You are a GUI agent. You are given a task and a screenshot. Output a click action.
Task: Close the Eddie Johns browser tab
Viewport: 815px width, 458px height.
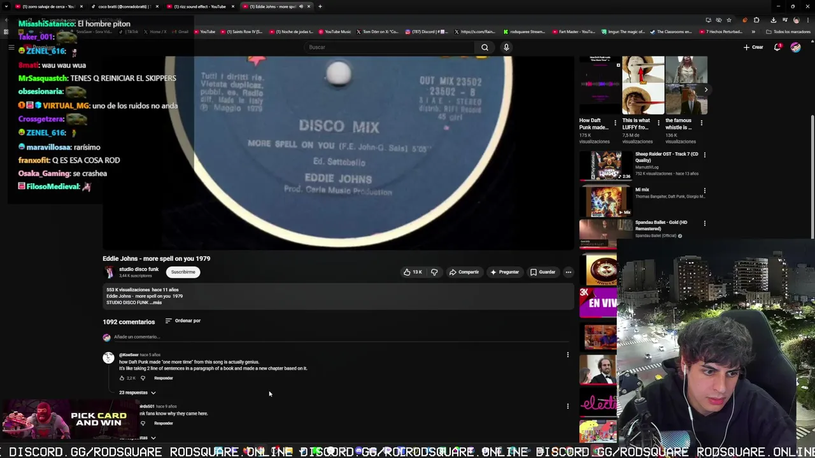309,6
